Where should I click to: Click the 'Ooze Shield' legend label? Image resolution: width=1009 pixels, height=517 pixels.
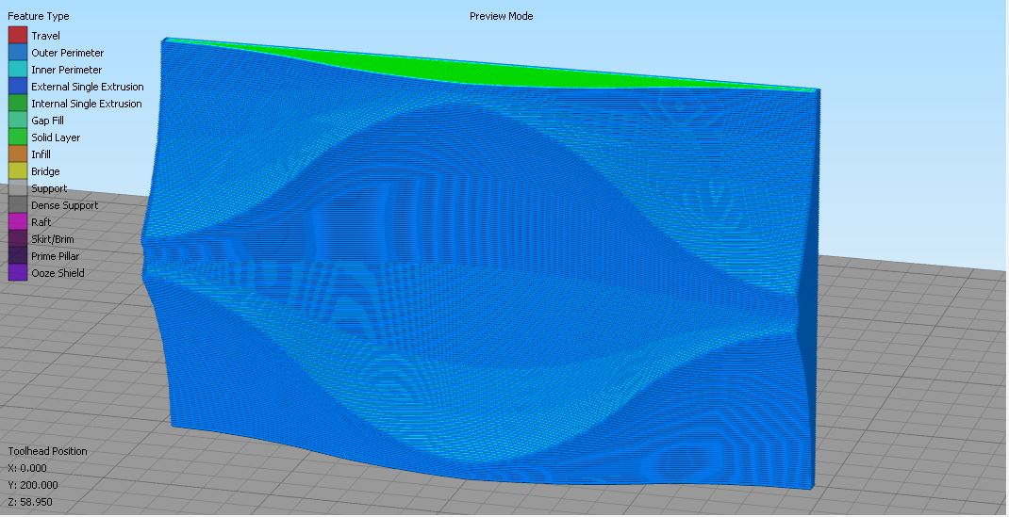[x=58, y=273]
